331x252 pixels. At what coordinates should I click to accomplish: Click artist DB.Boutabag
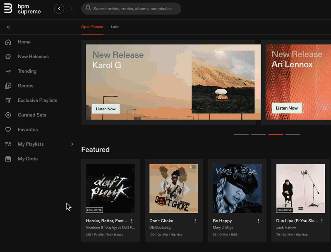(160, 228)
